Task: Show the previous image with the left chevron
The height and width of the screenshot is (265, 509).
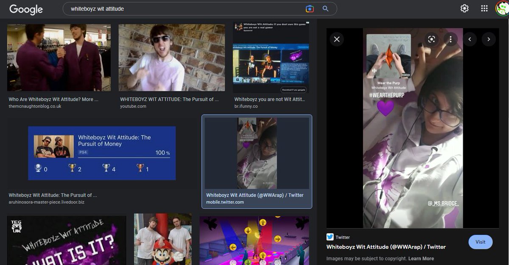Action: click(470, 39)
